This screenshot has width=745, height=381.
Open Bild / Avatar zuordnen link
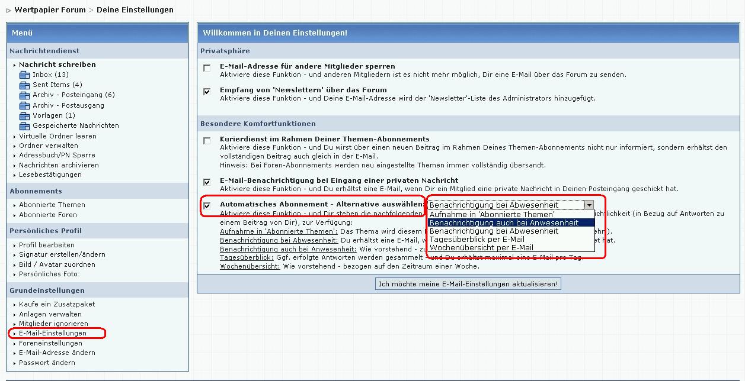click(57, 264)
